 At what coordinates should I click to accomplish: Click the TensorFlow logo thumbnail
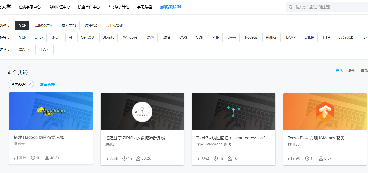click(325, 112)
